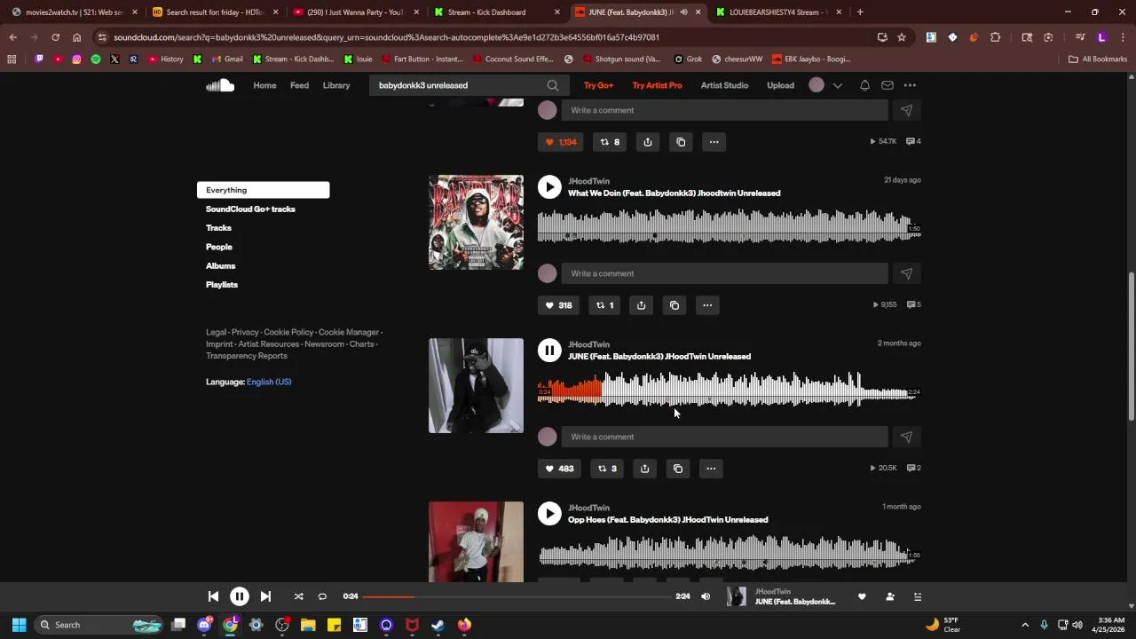Viewport: 1136px width, 639px height.
Task: Click the Try Artist Pro link
Action: coord(657,85)
